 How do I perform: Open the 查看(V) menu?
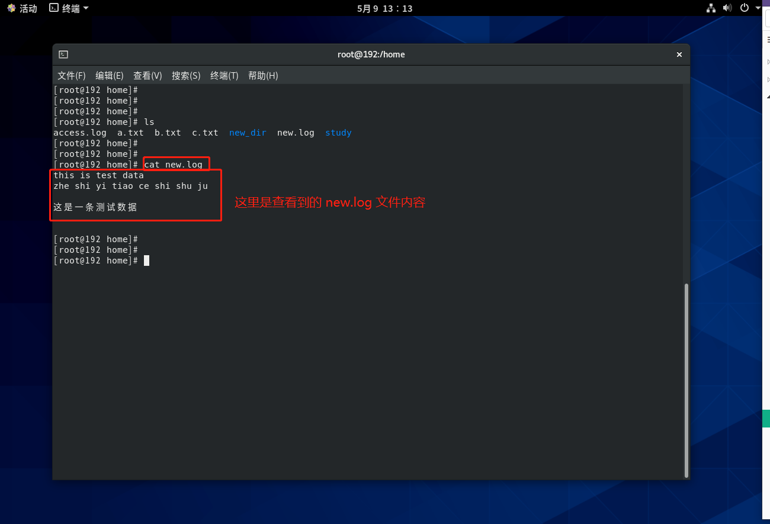click(x=147, y=76)
